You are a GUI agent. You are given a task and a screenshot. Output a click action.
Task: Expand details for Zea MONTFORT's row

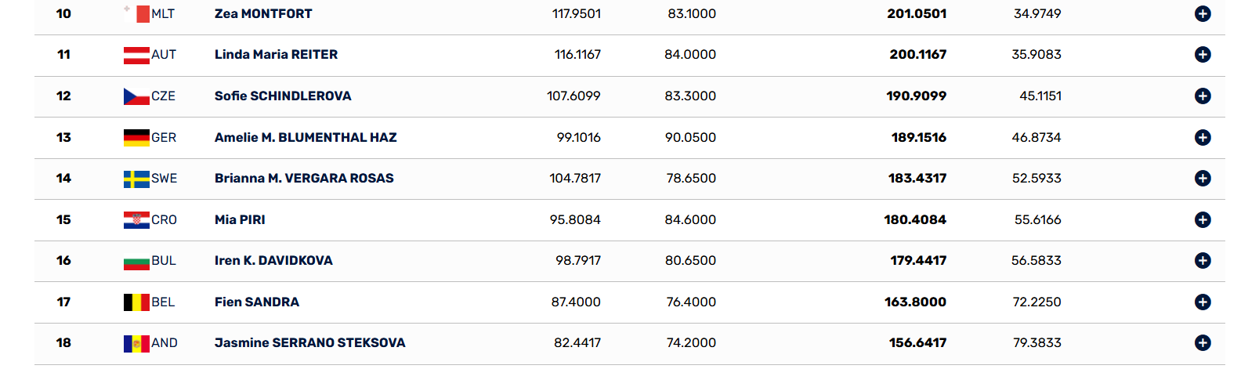(x=1203, y=13)
